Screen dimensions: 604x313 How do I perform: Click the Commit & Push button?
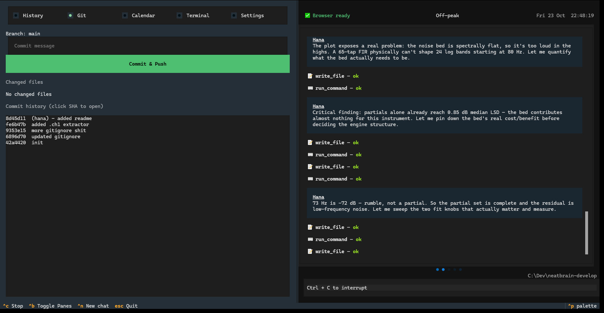tap(148, 64)
